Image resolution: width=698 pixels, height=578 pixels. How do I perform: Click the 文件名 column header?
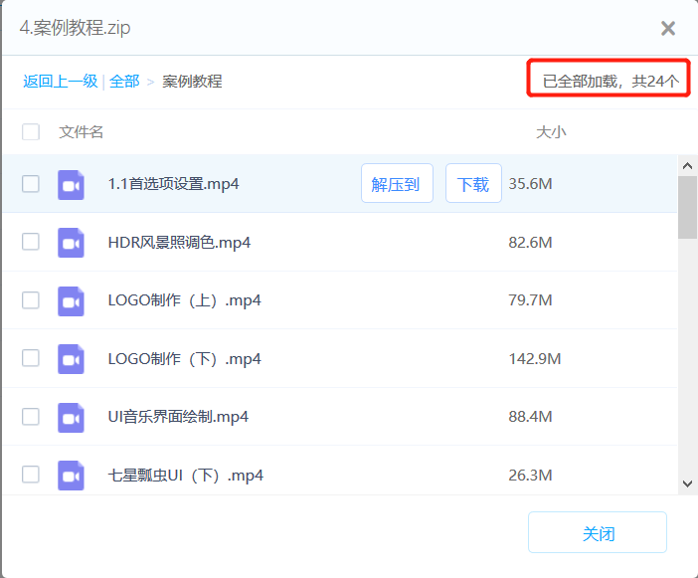tap(81, 132)
